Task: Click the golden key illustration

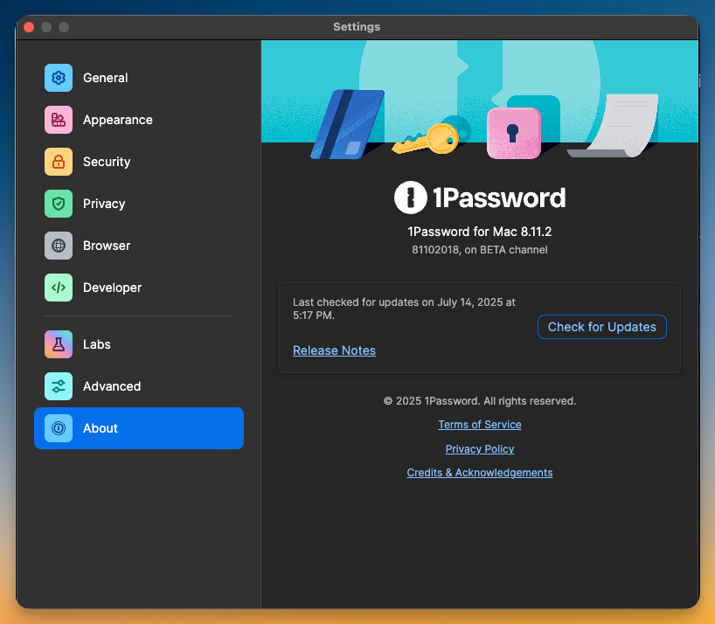Action: [427, 139]
